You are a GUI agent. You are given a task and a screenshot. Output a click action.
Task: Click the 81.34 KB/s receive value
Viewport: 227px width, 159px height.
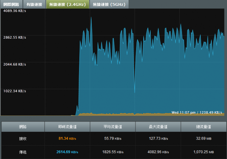67,138
